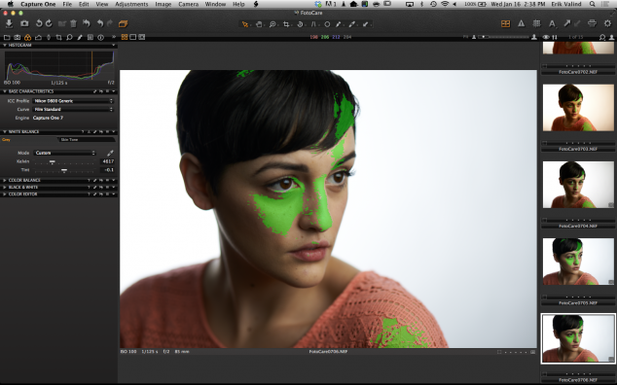
Task: Pick white balance with eyedropper icon
Action: pos(110,153)
